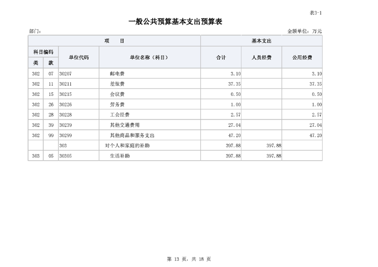This screenshot has height=267, width=378.
Task: Select the 项目 header cell
Action: click(x=114, y=41)
